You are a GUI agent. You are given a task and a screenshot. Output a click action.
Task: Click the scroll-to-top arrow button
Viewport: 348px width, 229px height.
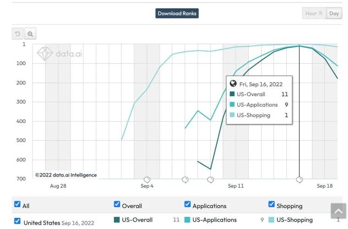tap(338, 211)
